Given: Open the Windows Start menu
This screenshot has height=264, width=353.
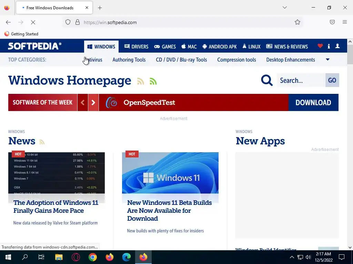Looking at the screenshot, I should click(x=8, y=257).
